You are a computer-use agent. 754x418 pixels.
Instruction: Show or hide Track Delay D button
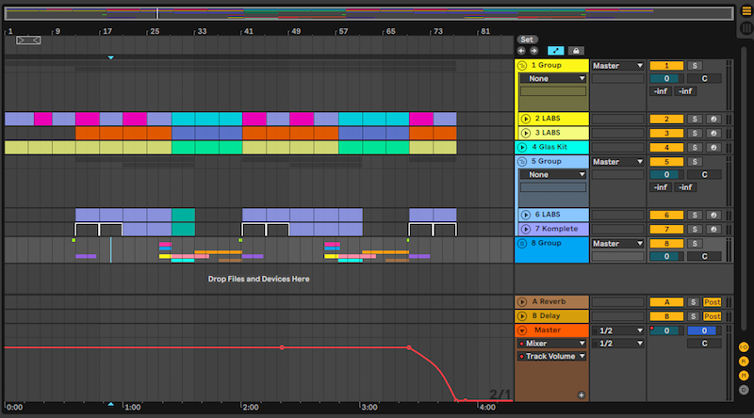pyautogui.click(x=744, y=390)
